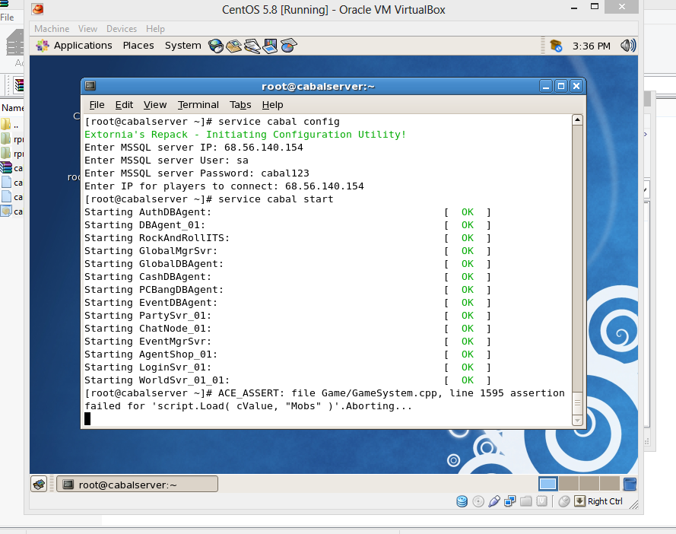Image resolution: width=676 pixels, height=534 pixels.
Task: Open the Tabs menu in terminal
Action: point(240,105)
